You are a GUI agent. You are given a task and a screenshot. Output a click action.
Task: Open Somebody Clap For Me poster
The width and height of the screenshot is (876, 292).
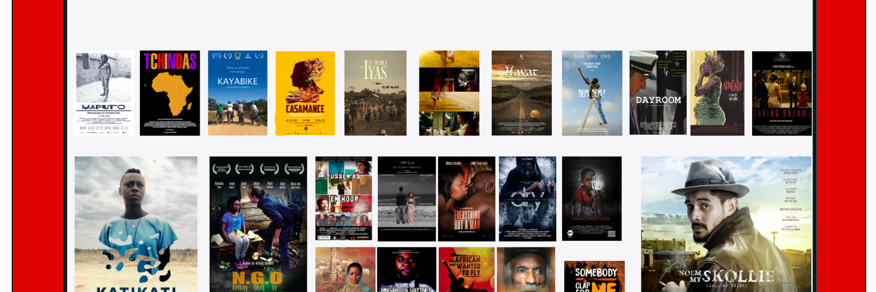tap(594, 277)
